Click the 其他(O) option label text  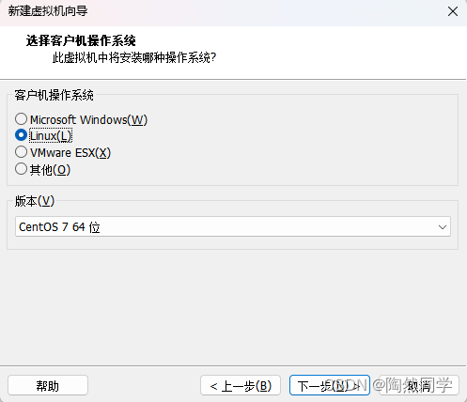(x=50, y=170)
